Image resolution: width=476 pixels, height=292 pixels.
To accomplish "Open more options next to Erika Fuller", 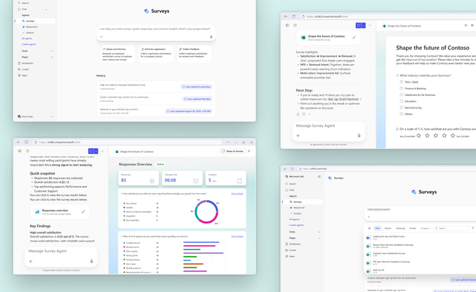I will pyautogui.click(x=52, y=117).
